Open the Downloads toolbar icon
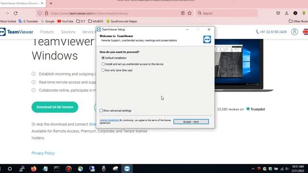This screenshot has width=308, height=173. 287,13
